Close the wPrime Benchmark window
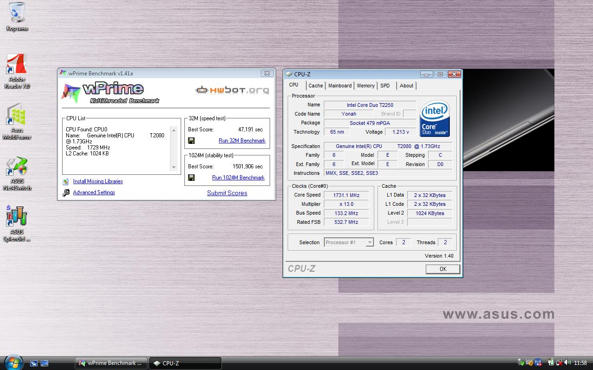The image size is (593, 370). [266, 73]
